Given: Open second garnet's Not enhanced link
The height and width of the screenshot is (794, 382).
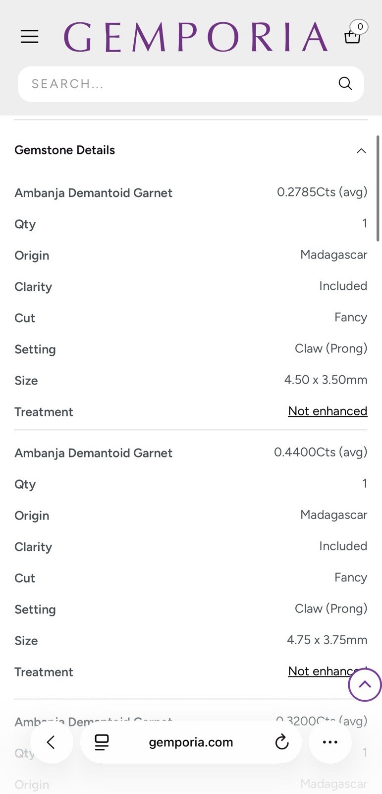Looking at the screenshot, I should pos(327,671).
